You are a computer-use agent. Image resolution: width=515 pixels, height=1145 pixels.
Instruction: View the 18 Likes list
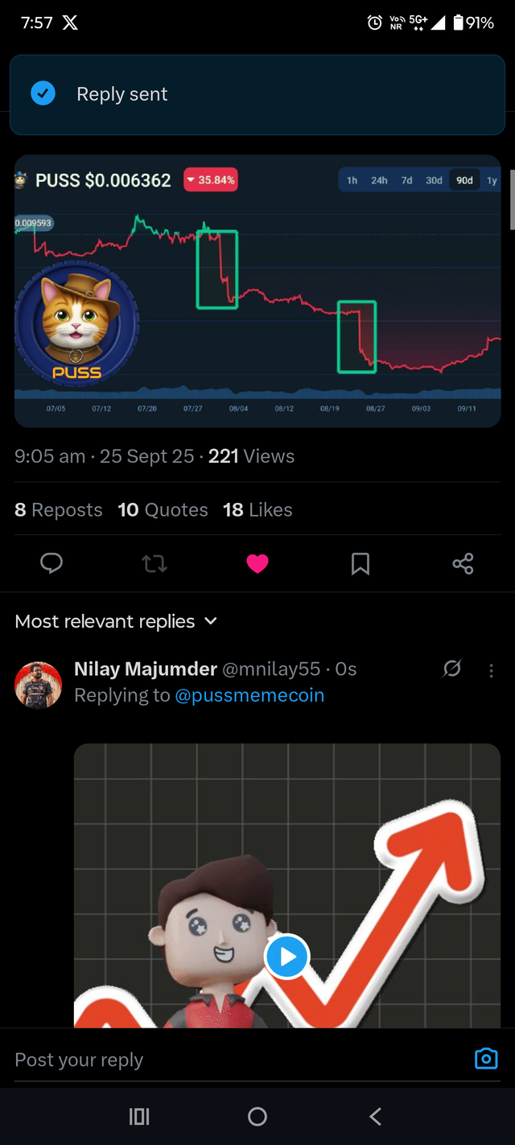point(257,509)
